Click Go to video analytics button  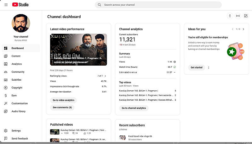pyautogui.click(x=64, y=100)
